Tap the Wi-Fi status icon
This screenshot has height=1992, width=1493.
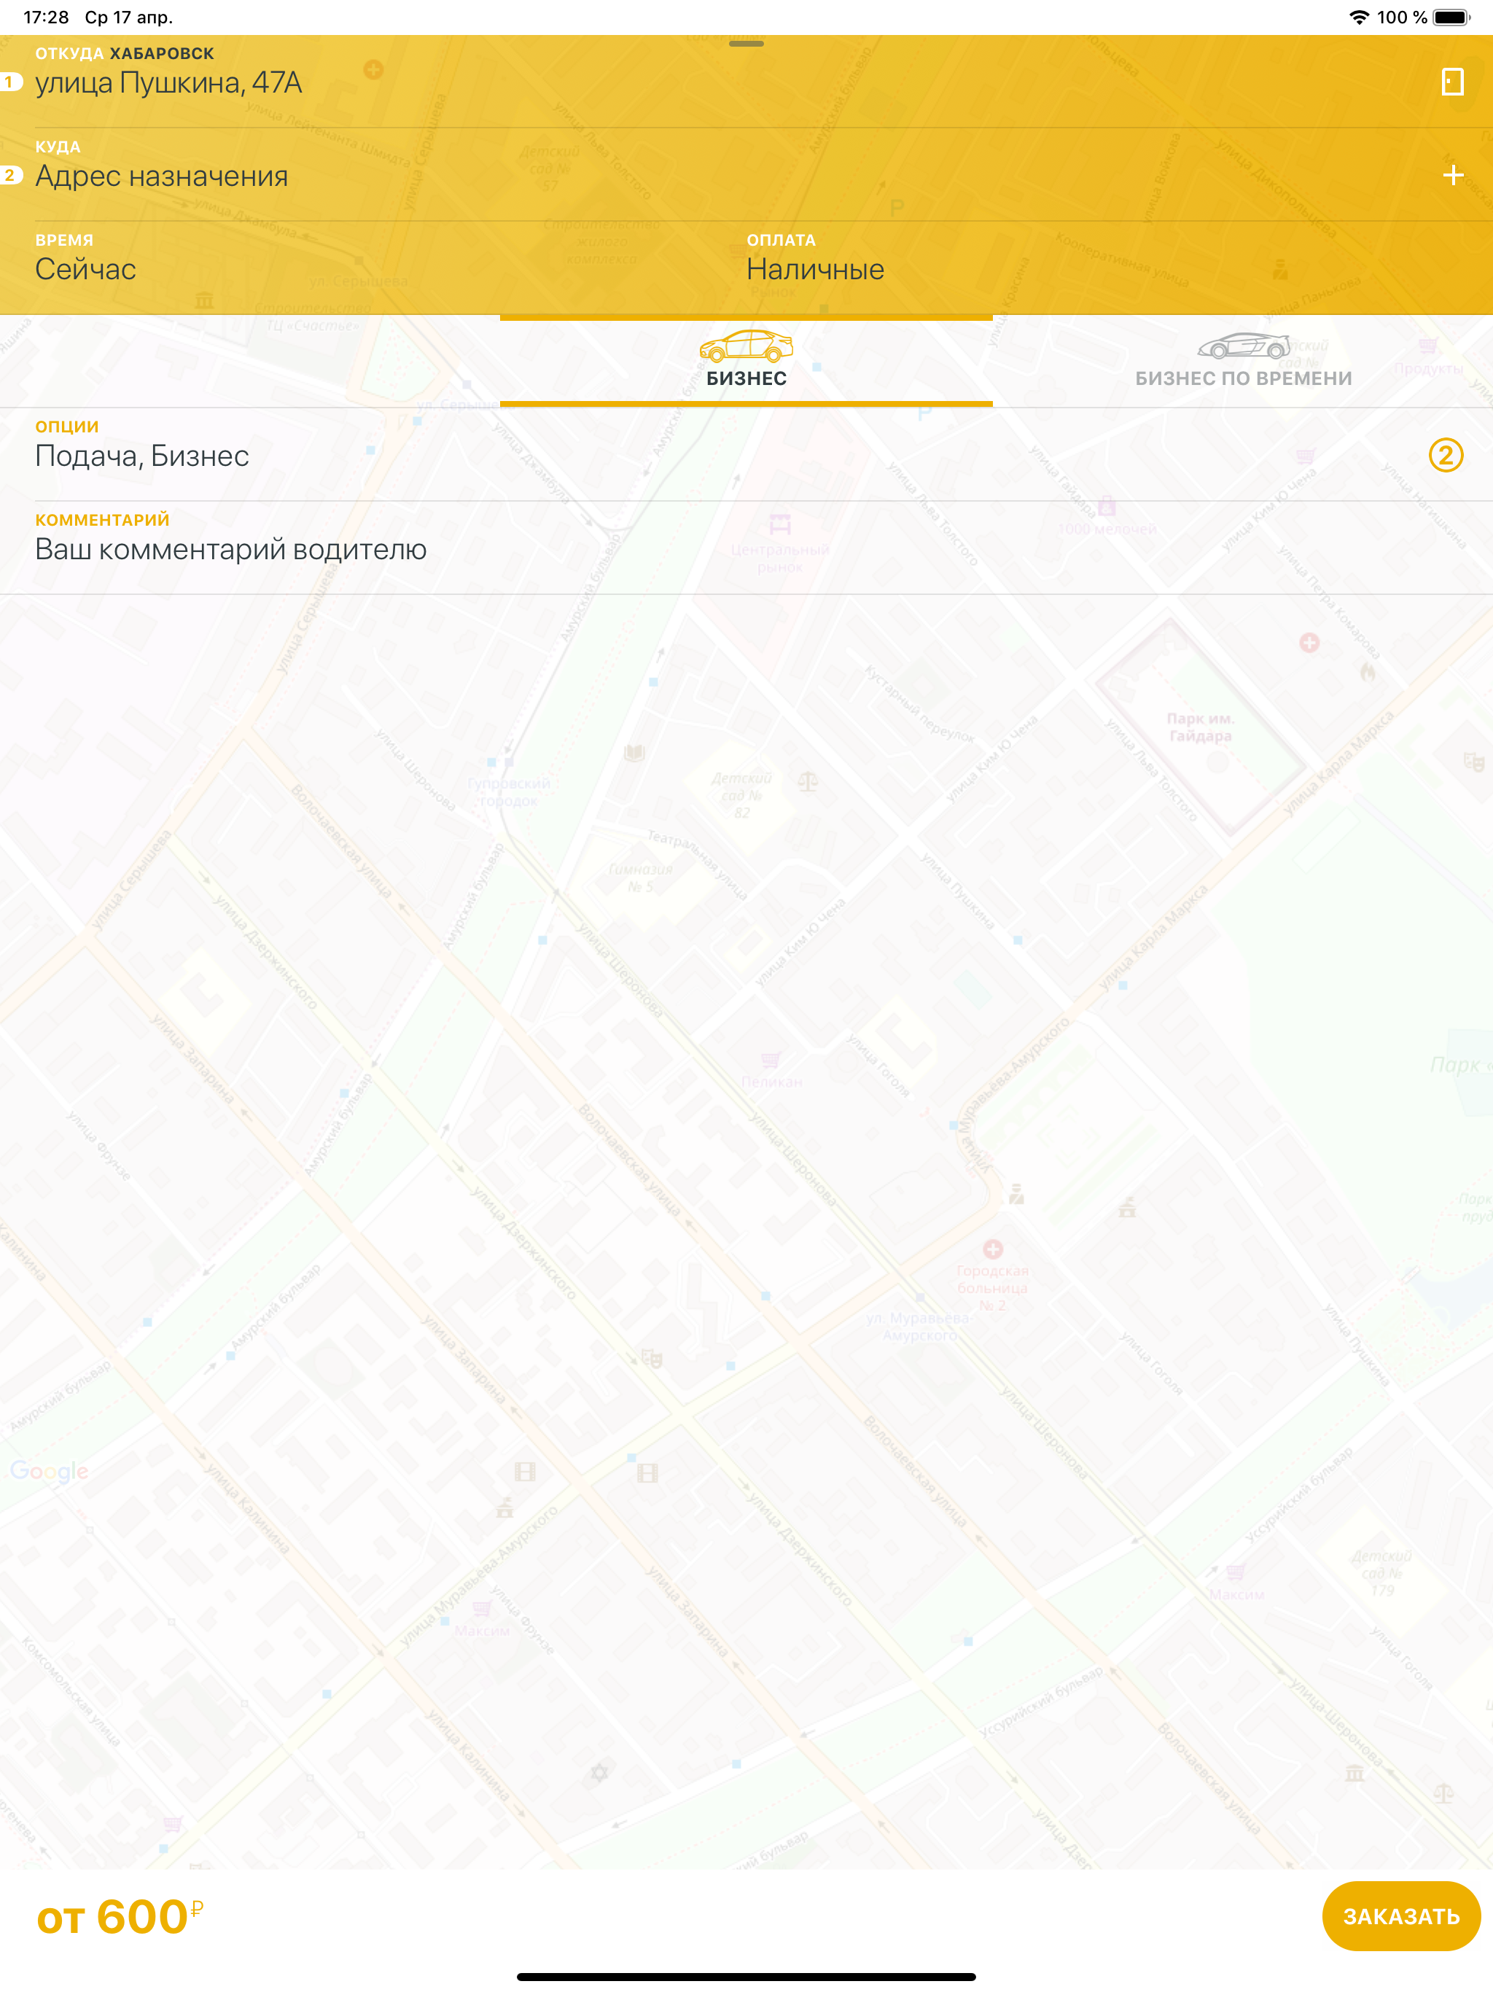click(1359, 17)
